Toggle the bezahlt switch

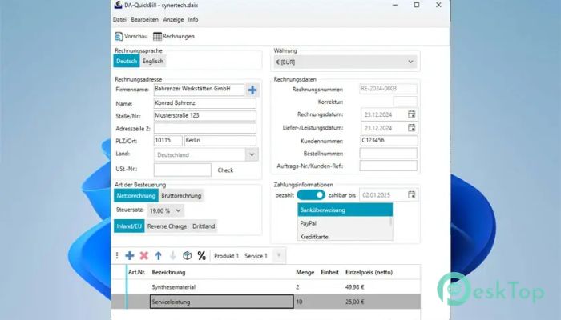tap(310, 194)
